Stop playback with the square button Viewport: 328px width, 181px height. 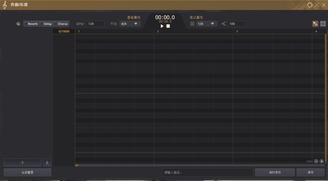pos(168,26)
